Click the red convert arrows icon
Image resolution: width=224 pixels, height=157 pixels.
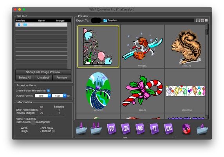tap(186, 129)
